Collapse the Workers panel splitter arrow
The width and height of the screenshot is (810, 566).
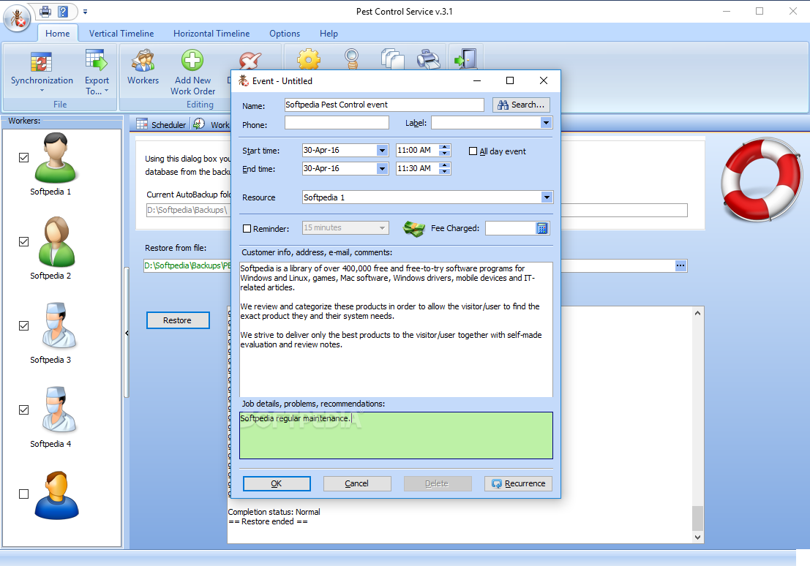click(x=127, y=333)
